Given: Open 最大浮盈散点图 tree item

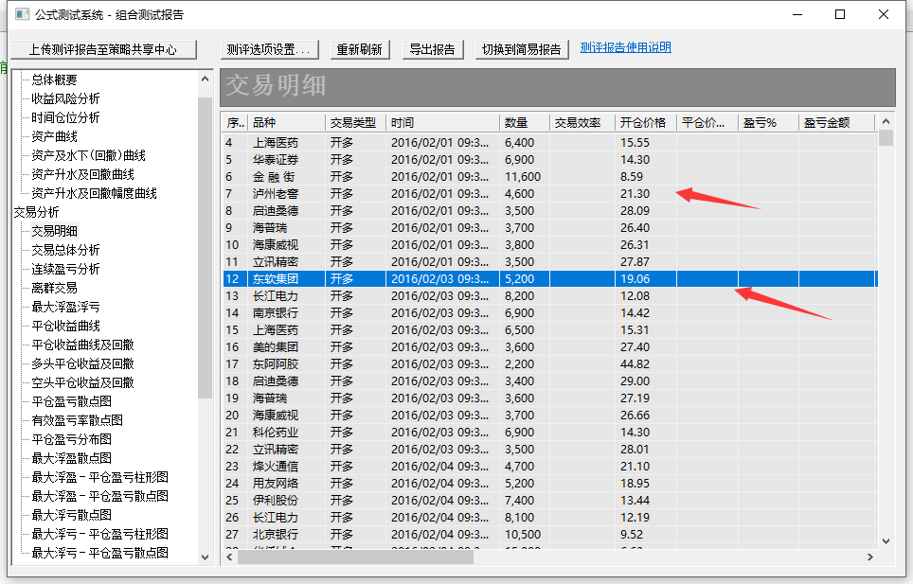Looking at the screenshot, I should 71,458.
